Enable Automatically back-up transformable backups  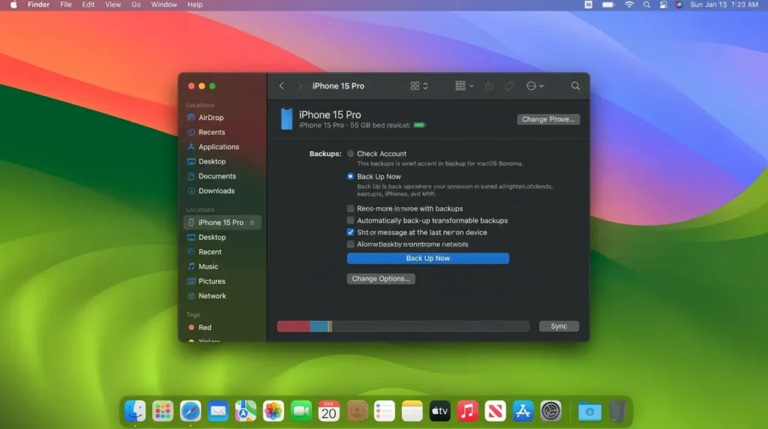(x=350, y=220)
